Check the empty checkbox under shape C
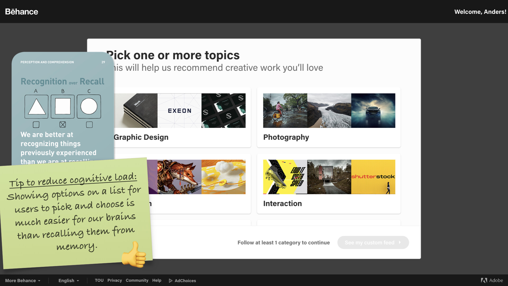 89,124
